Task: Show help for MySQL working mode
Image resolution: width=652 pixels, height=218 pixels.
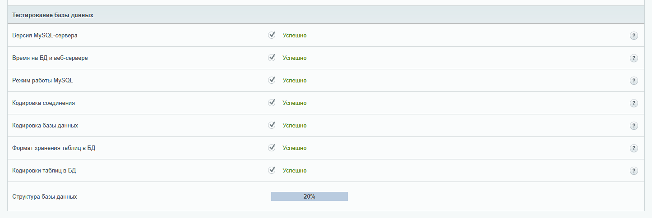Action: click(634, 81)
